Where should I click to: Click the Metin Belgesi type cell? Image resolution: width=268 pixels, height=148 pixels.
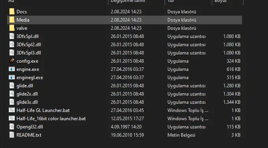click(181, 135)
